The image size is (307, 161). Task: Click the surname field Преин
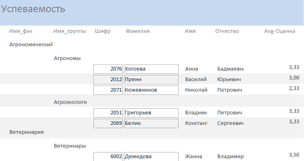coord(151,79)
